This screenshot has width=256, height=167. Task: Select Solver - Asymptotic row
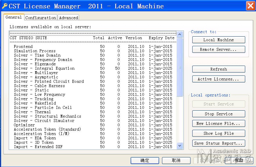point(93,77)
